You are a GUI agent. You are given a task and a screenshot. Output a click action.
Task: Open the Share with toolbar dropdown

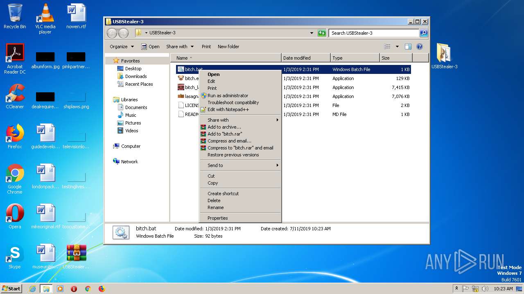180,47
